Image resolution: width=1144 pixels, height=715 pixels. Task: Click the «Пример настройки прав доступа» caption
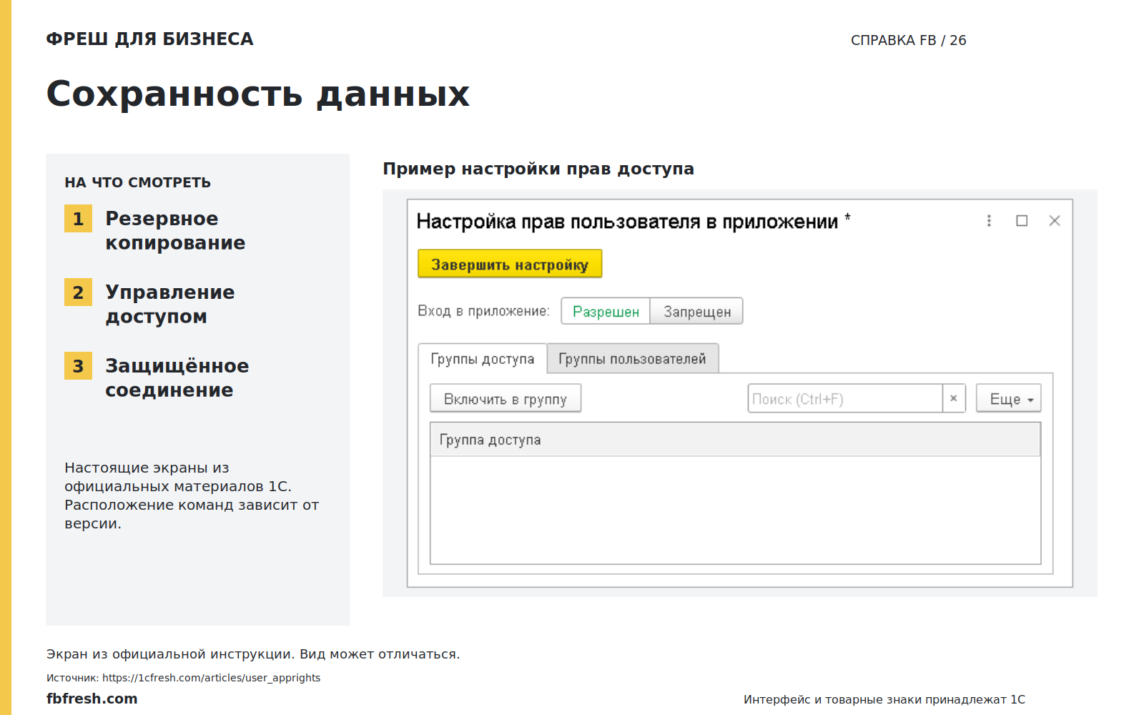(x=538, y=169)
